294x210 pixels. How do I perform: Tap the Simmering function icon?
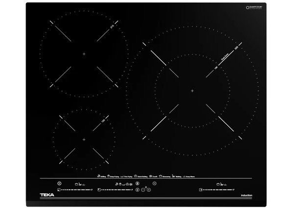[x=160, y=176]
